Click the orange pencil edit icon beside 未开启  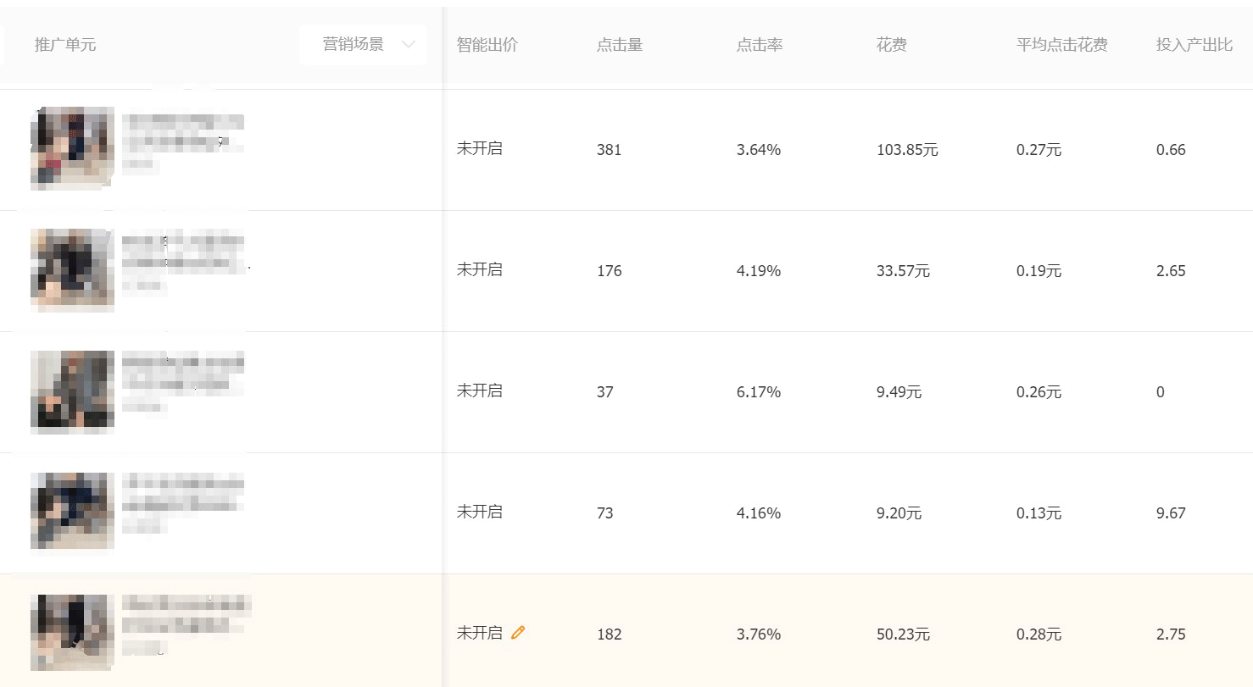click(518, 632)
